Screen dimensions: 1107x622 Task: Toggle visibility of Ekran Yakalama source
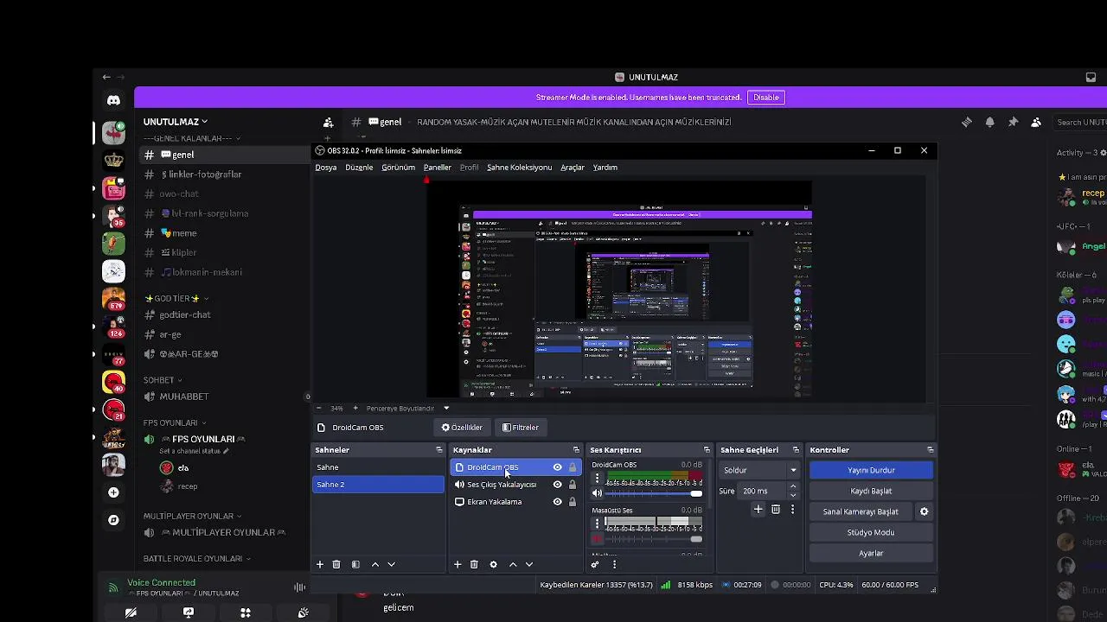point(557,502)
